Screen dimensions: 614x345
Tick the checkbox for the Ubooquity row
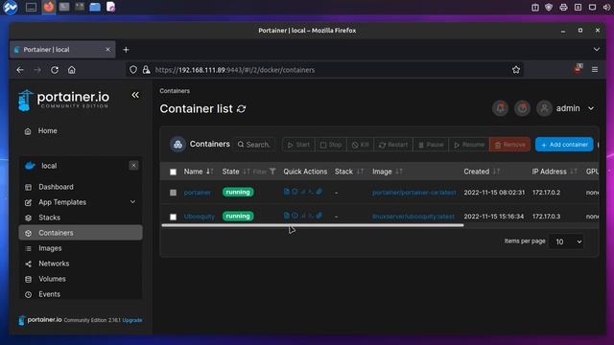click(x=173, y=217)
